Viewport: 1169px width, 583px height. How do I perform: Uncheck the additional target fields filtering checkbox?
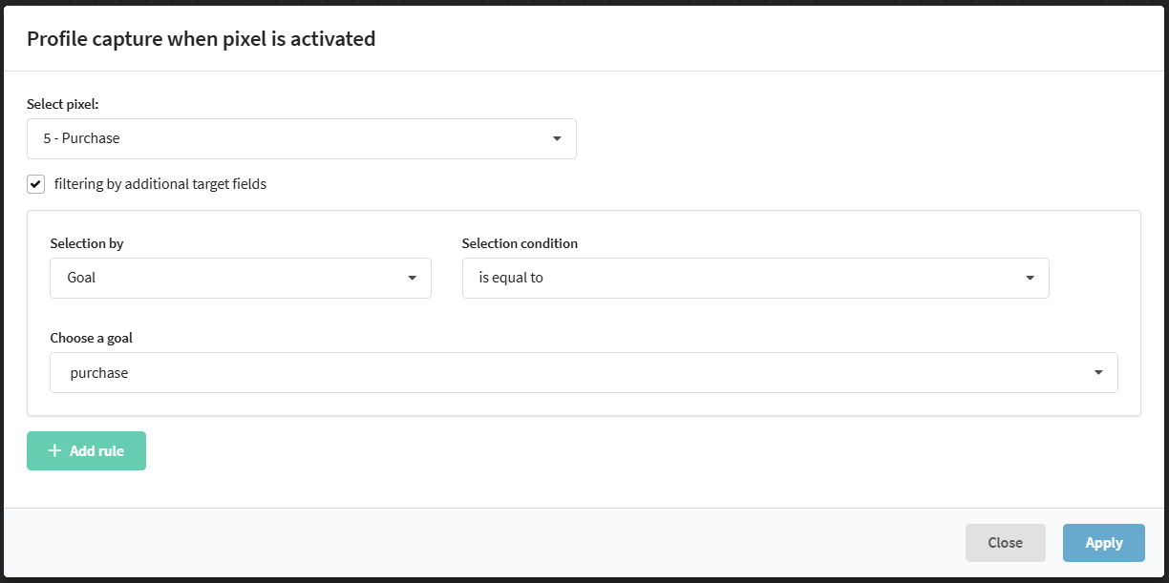tap(36, 184)
